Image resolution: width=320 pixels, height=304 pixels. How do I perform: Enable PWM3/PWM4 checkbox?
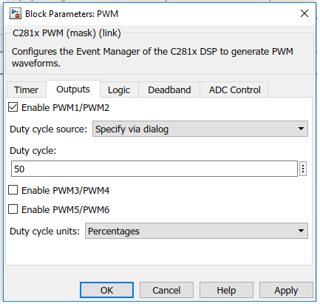[13, 190]
